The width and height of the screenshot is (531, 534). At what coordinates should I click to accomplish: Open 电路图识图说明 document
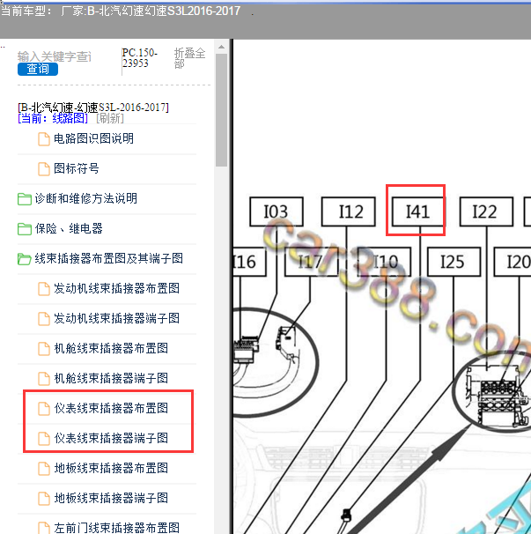point(93,139)
